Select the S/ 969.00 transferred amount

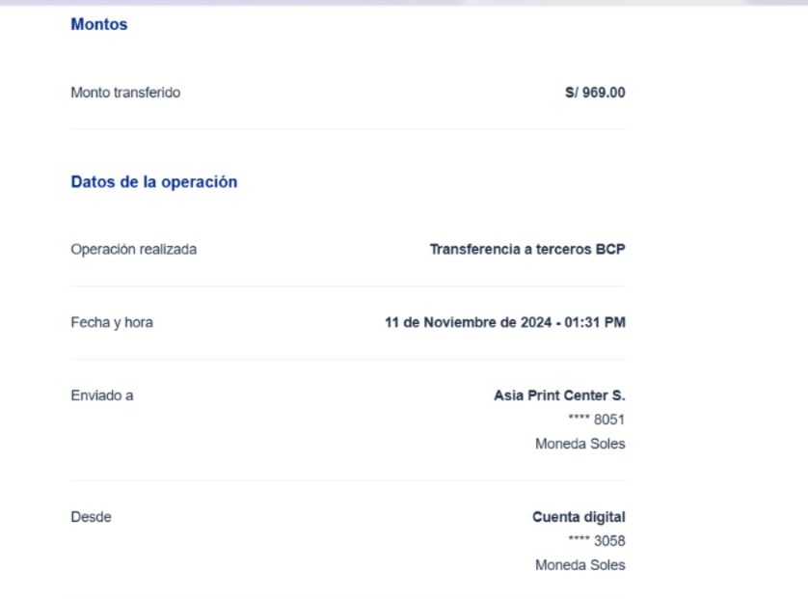[x=595, y=94]
